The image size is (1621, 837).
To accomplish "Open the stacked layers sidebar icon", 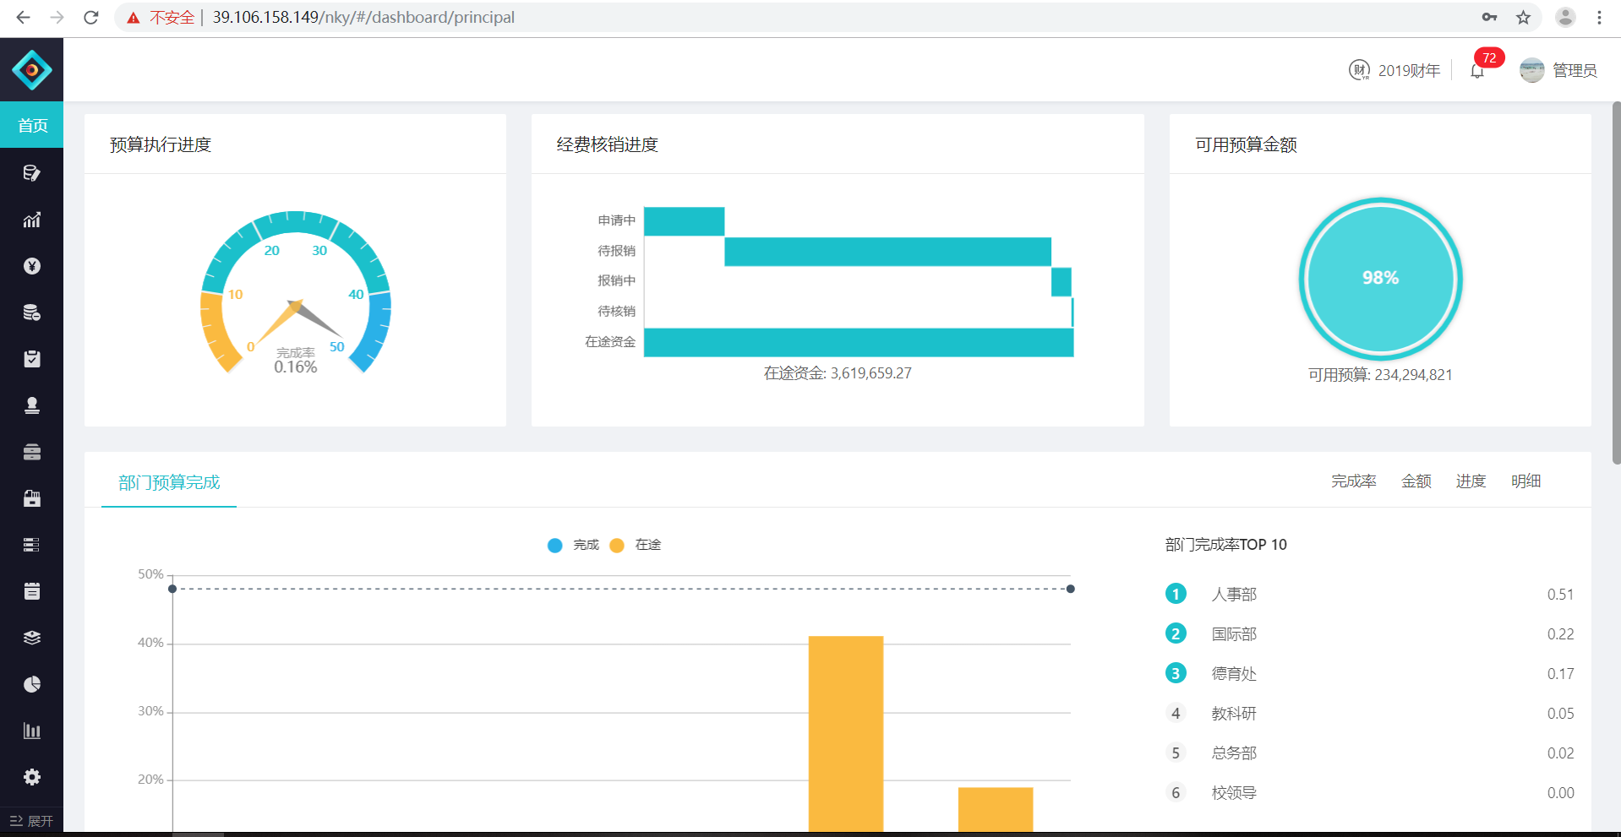I will click(x=32, y=638).
